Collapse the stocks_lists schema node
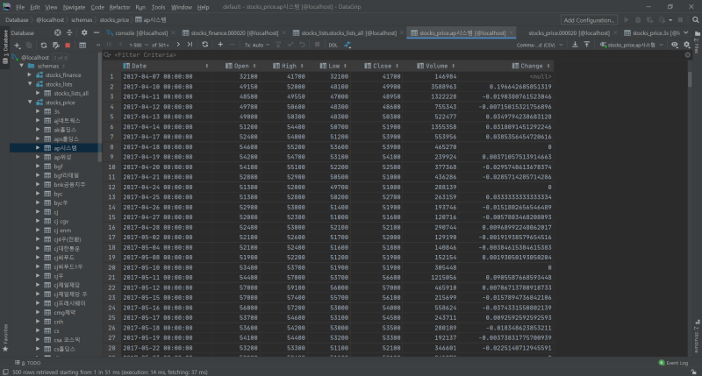This screenshot has height=376, width=702. (30, 84)
